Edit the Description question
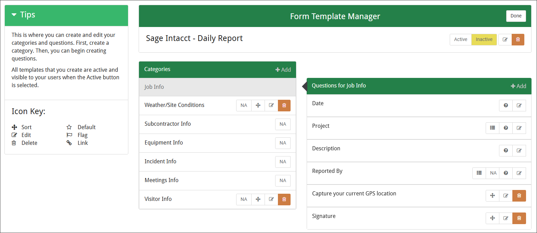This screenshot has height=233, width=537. pos(519,151)
